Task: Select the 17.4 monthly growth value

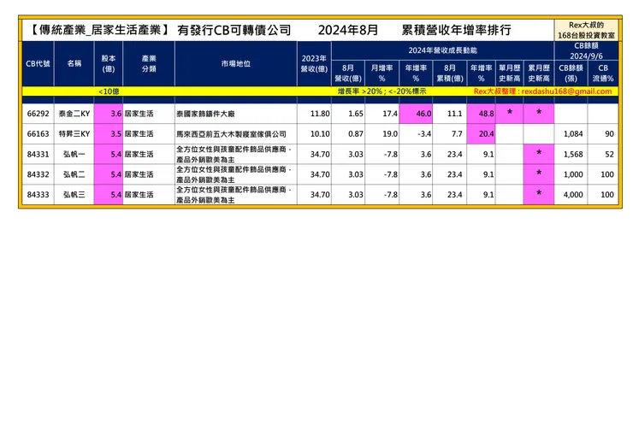Action: [x=390, y=114]
